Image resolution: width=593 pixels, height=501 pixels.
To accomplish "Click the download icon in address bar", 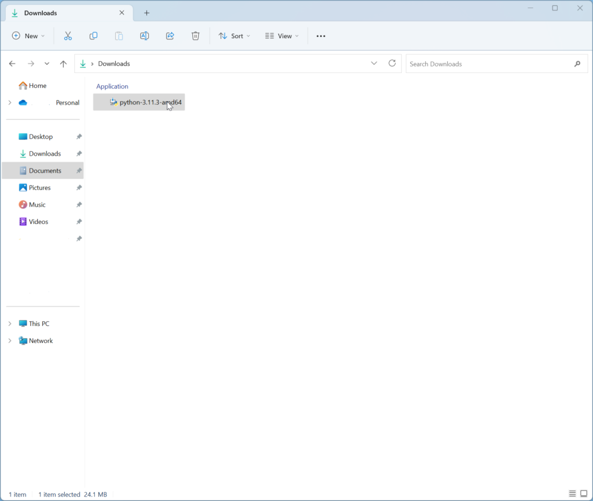I will pyautogui.click(x=83, y=64).
